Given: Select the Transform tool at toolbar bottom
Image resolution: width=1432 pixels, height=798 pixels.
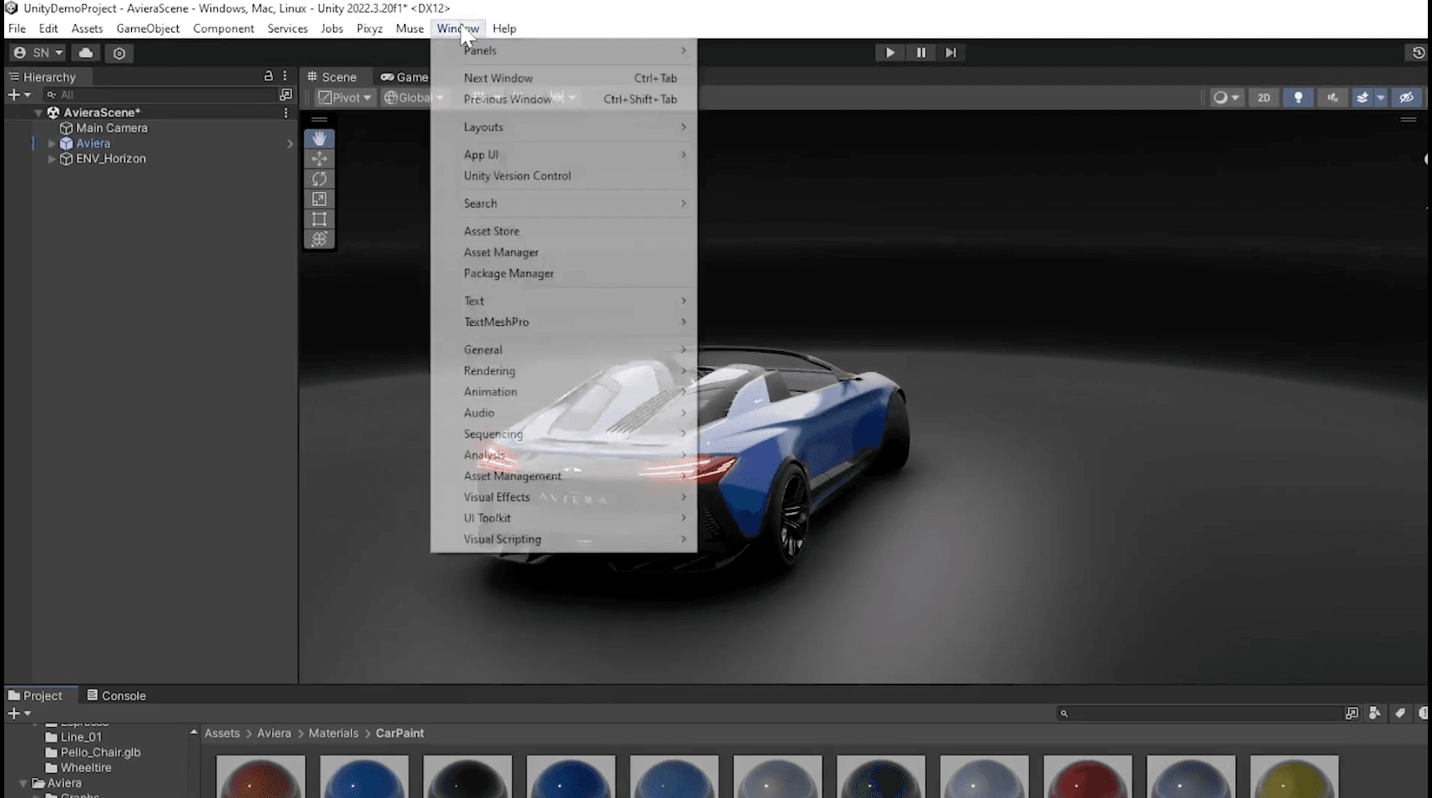Looking at the screenshot, I should click(320, 239).
